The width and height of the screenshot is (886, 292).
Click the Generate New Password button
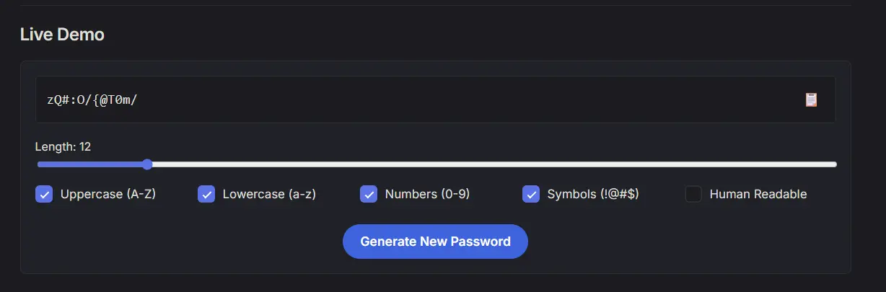coord(435,242)
